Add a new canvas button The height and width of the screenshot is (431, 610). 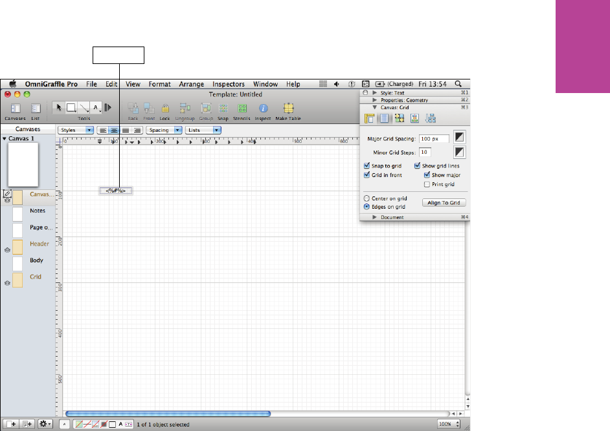pyautogui.click(x=11, y=424)
